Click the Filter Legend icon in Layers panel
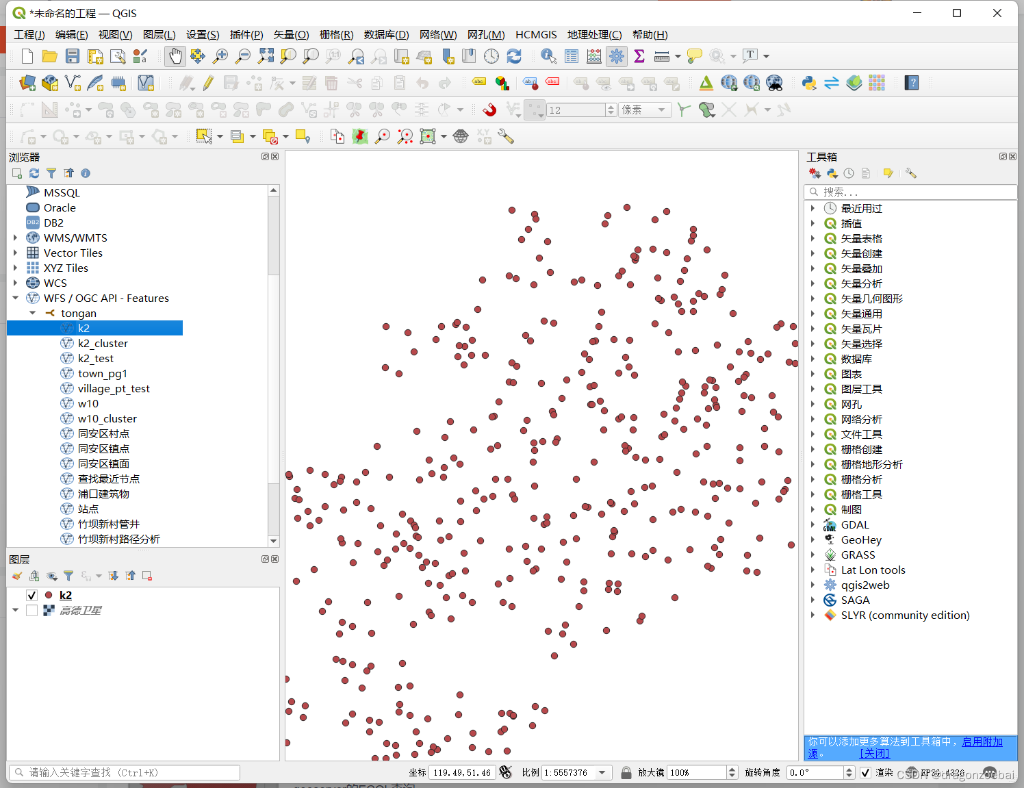Viewport: 1024px width, 788px height. click(x=68, y=576)
